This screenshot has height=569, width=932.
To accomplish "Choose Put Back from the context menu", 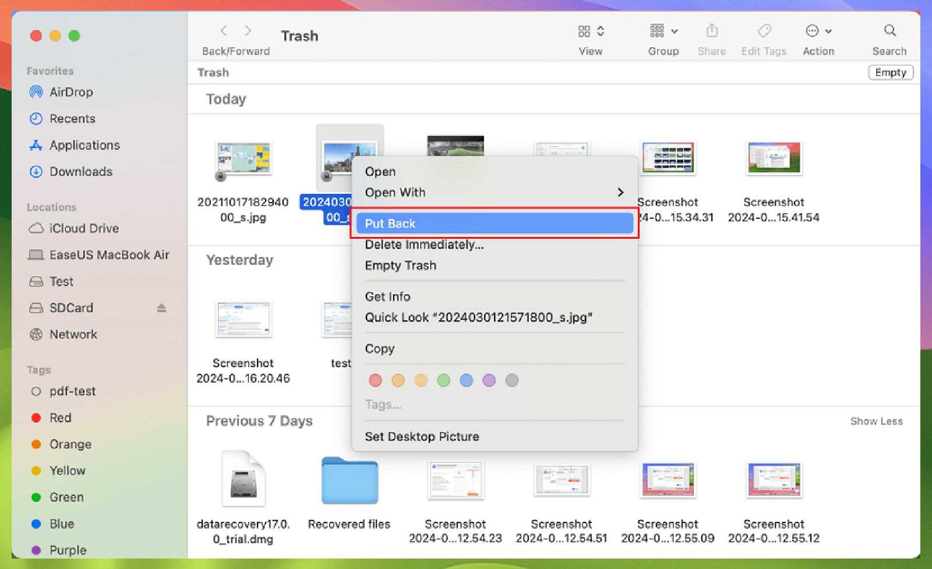I will click(x=390, y=223).
